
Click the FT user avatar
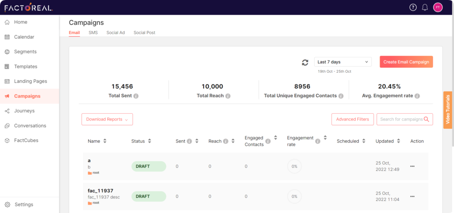pyautogui.click(x=438, y=8)
